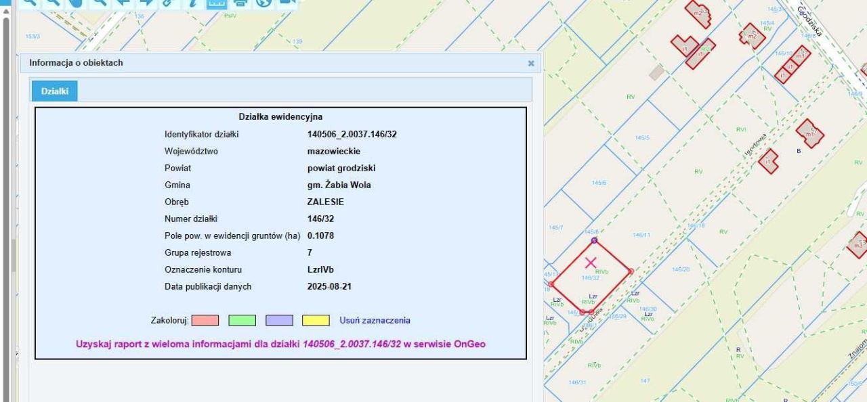Click the RVI contour label near Igrodowa
867x402 pixels.
pyautogui.click(x=741, y=129)
